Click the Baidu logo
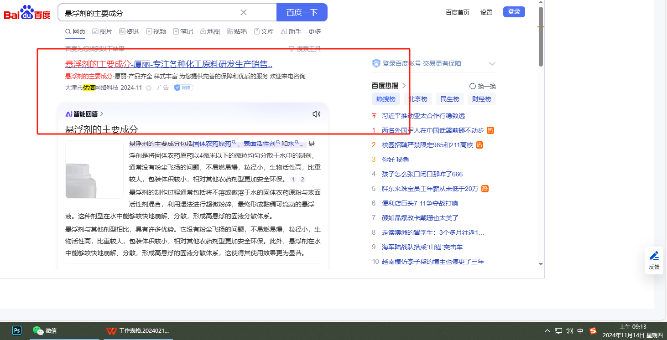The height and width of the screenshot is (340, 667). point(27,13)
